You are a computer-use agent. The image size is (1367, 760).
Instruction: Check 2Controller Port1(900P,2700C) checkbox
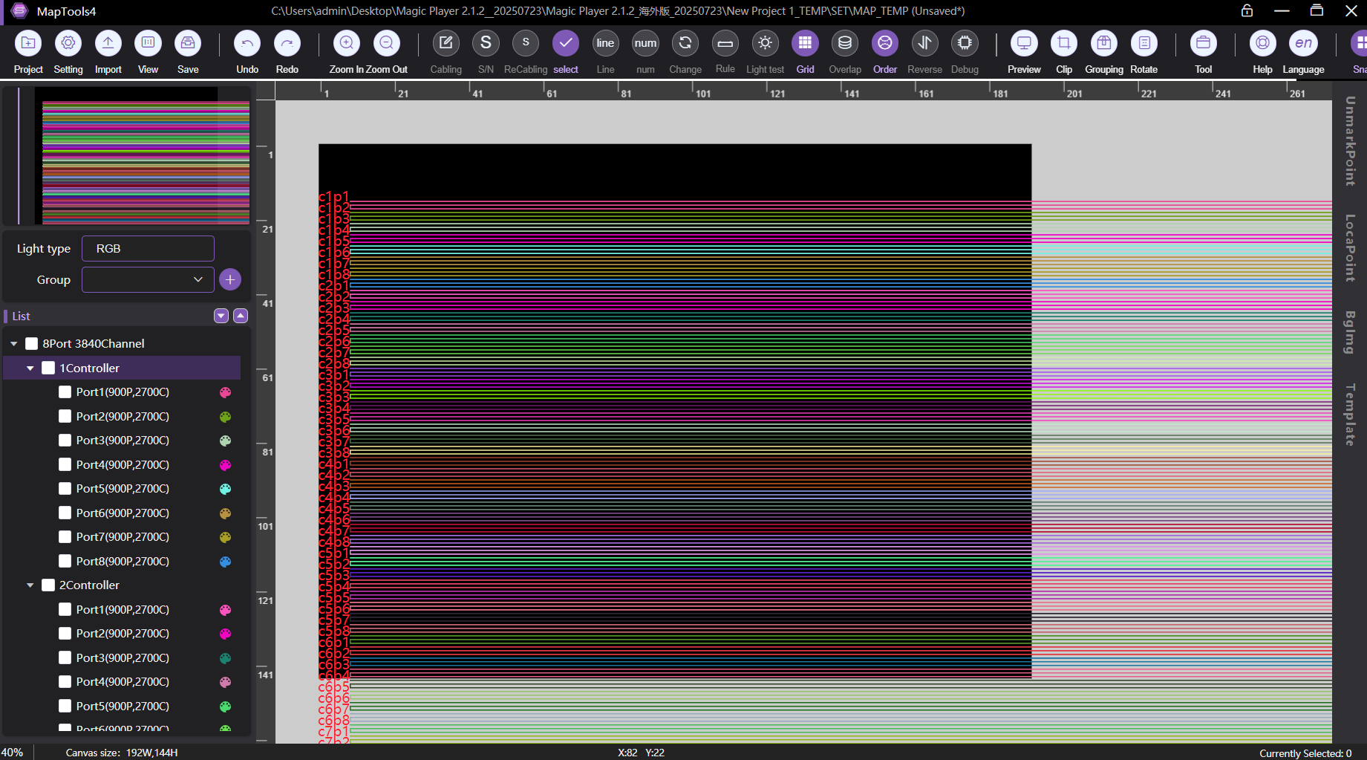tap(65, 610)
